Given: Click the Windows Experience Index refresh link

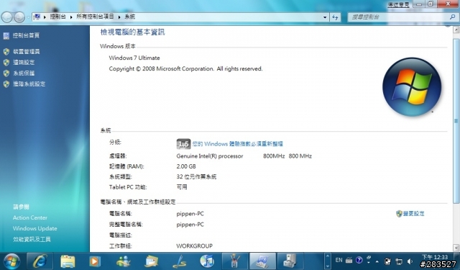Looking at the screenshot, I should click(238, 144).
